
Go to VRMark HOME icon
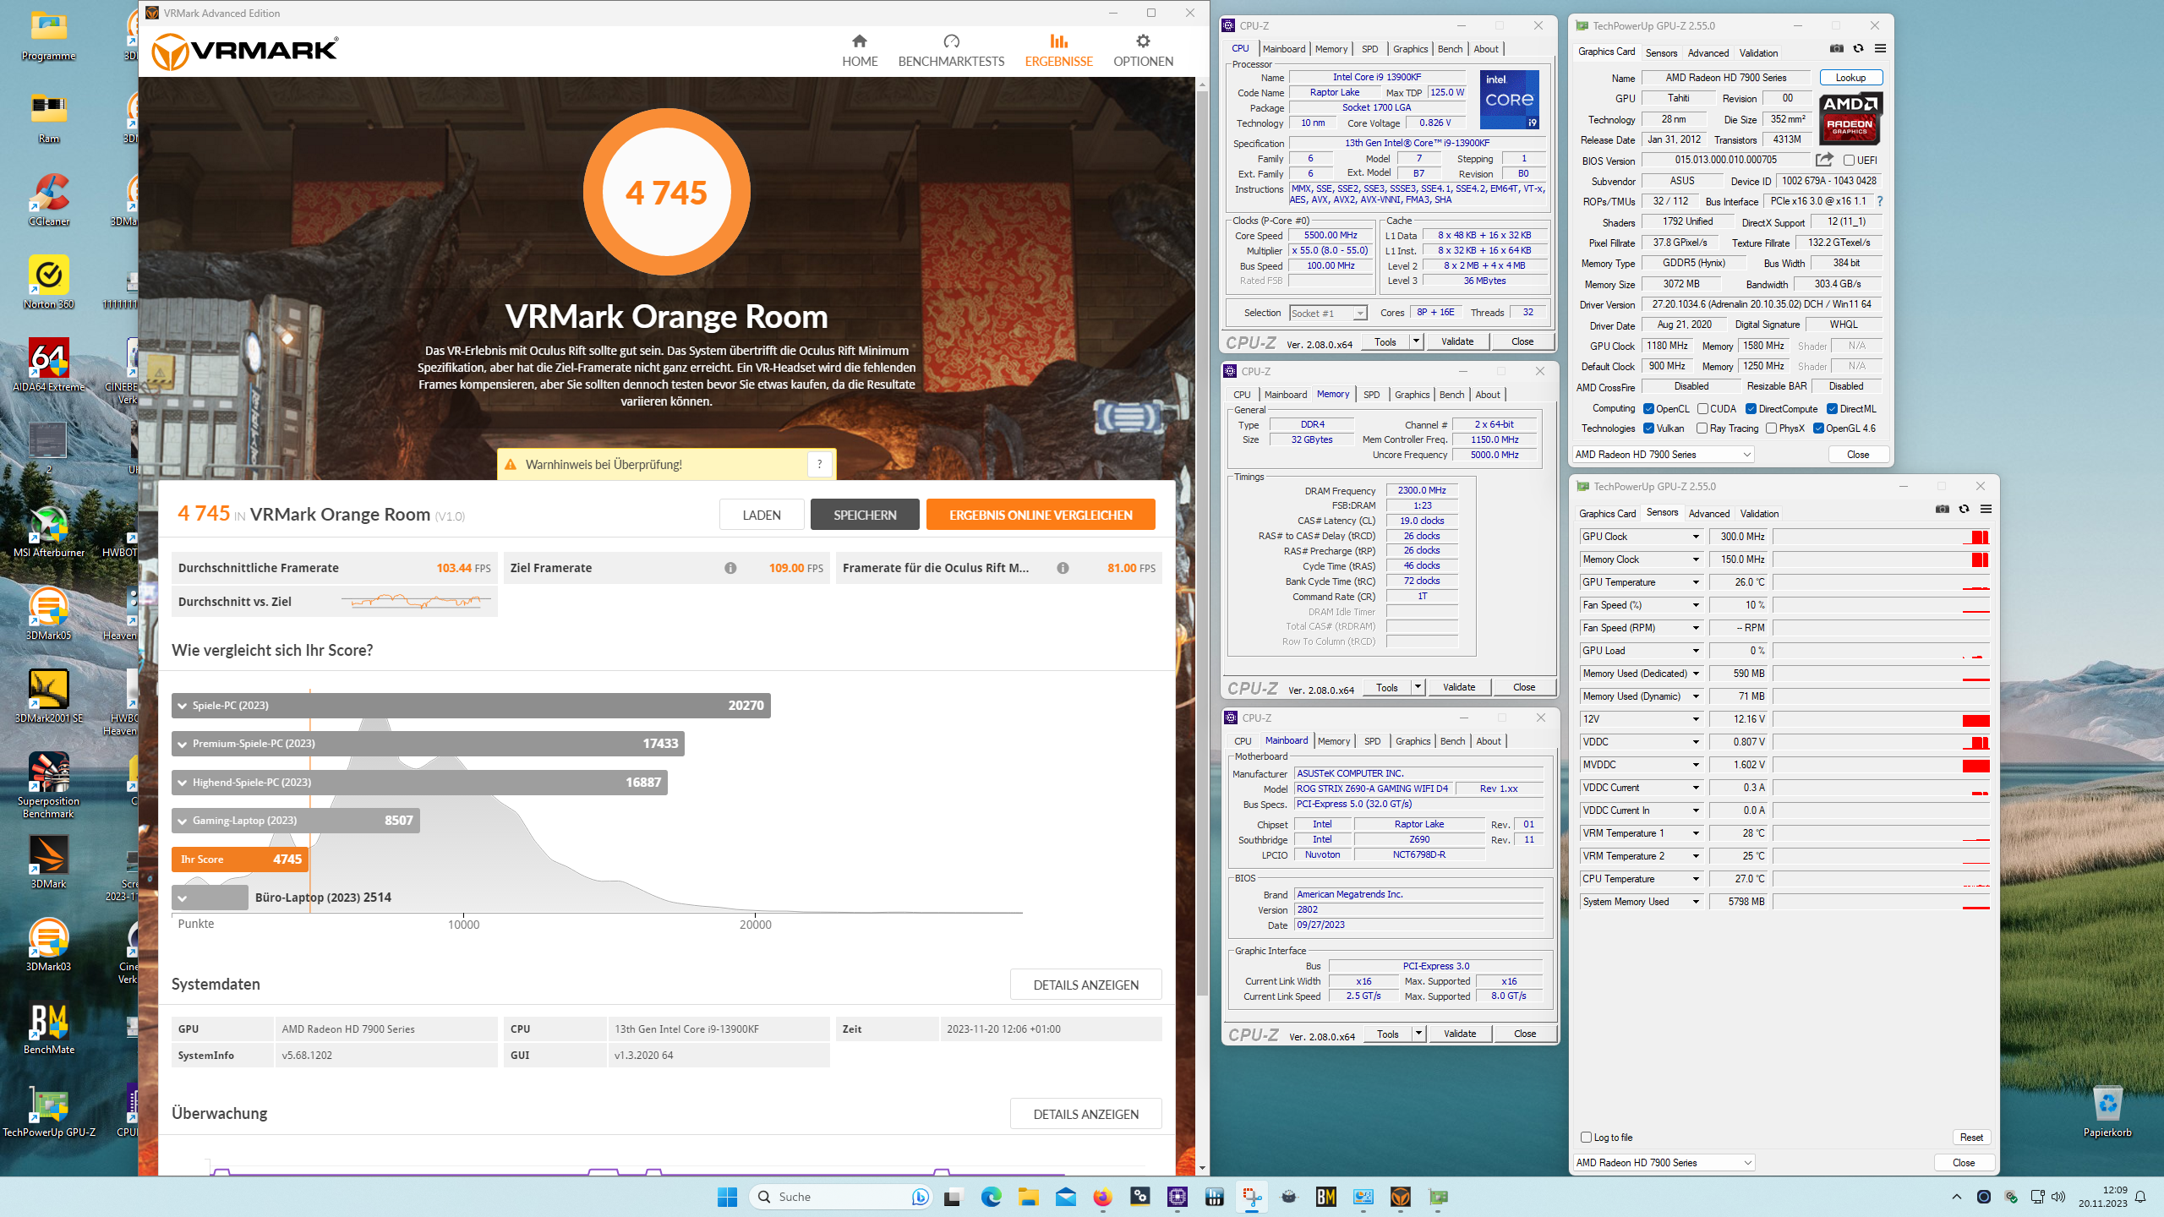point(860,41)
